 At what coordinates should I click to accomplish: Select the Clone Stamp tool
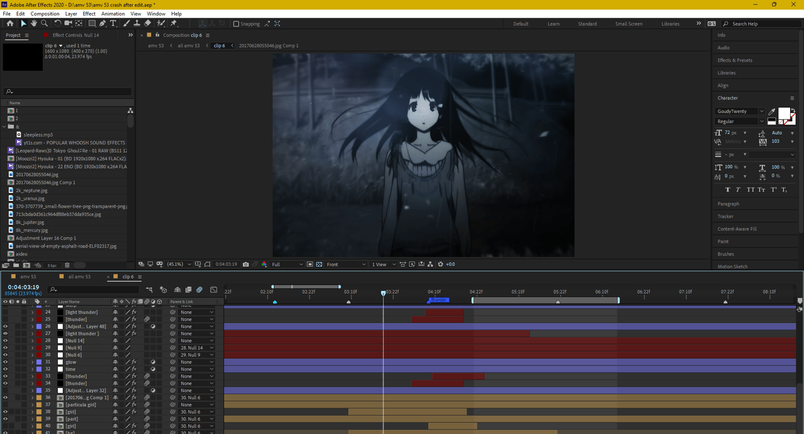click(137, 24)
